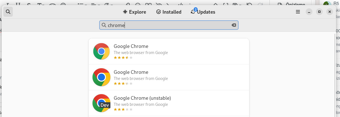Go to the Updates tab
Image resolution: width=340 pixels, height=117 pixels.
point(203,12)
